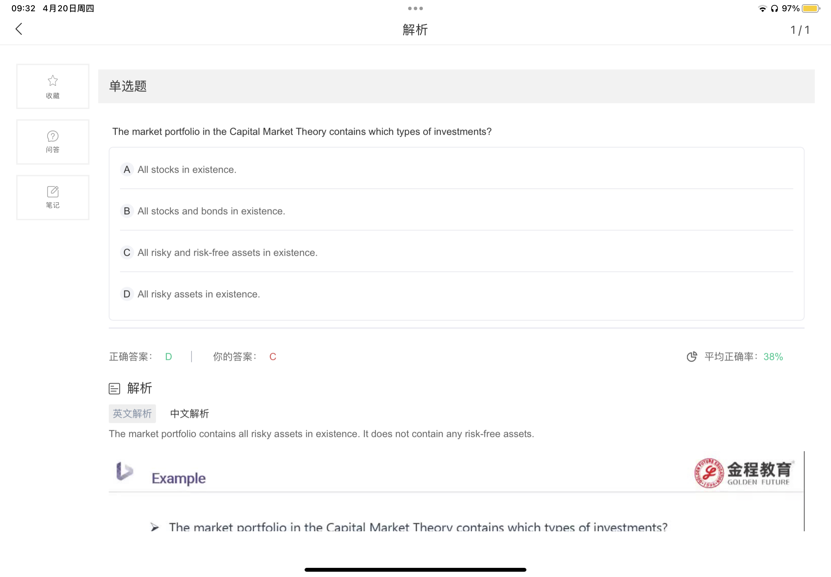Open the Q&A question mark icon (问答)
Viewport: 831px width, 577px height.
[x=53, y=136]
